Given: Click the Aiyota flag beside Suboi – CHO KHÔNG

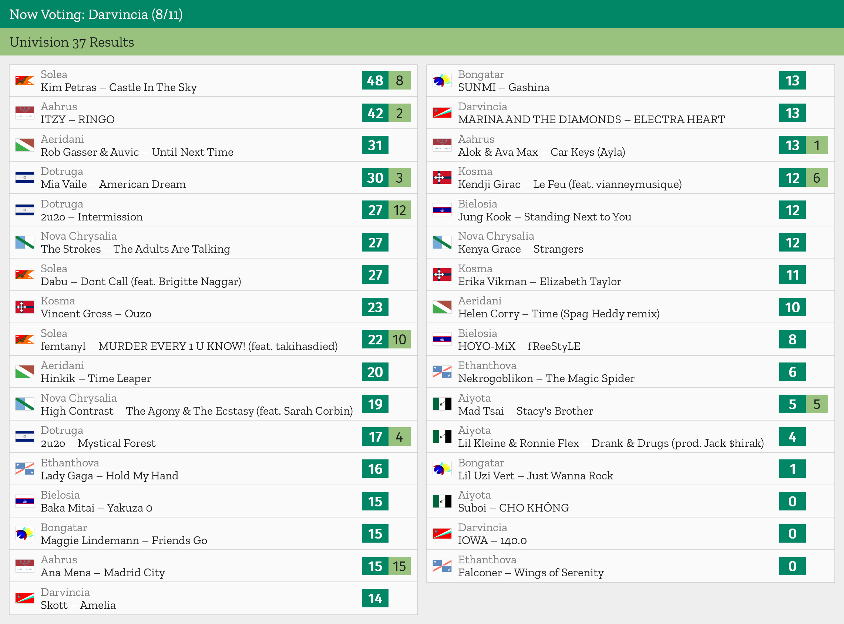Looking at the screenshot, I should 442,501.
